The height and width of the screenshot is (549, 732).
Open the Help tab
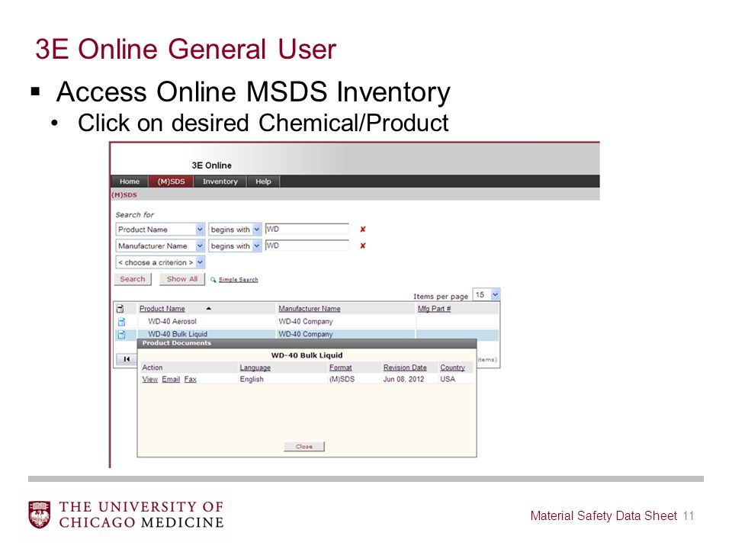tap(263, 181)
